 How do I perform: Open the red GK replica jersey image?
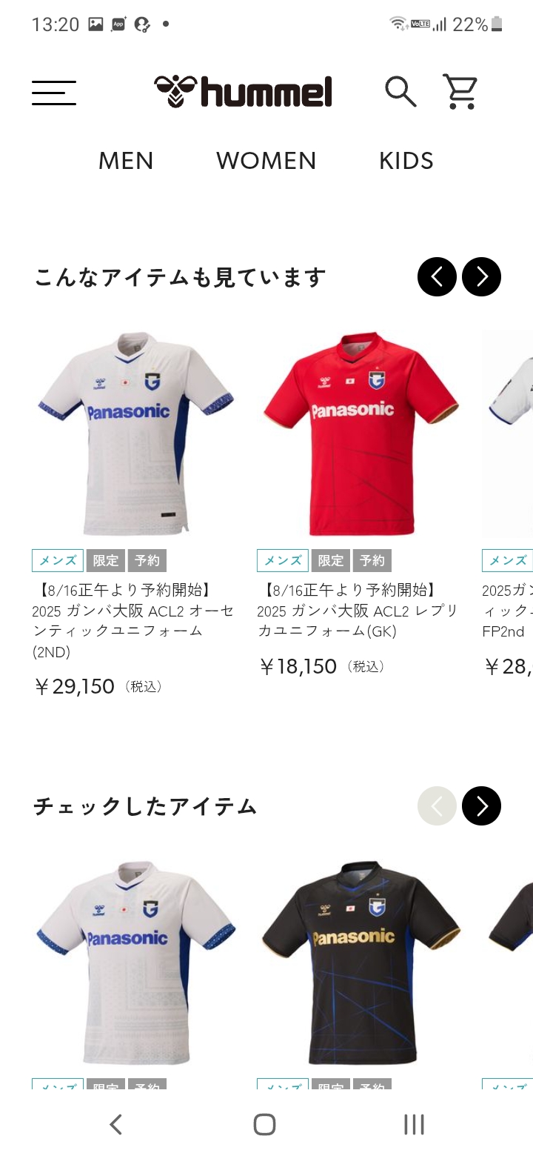361,433
